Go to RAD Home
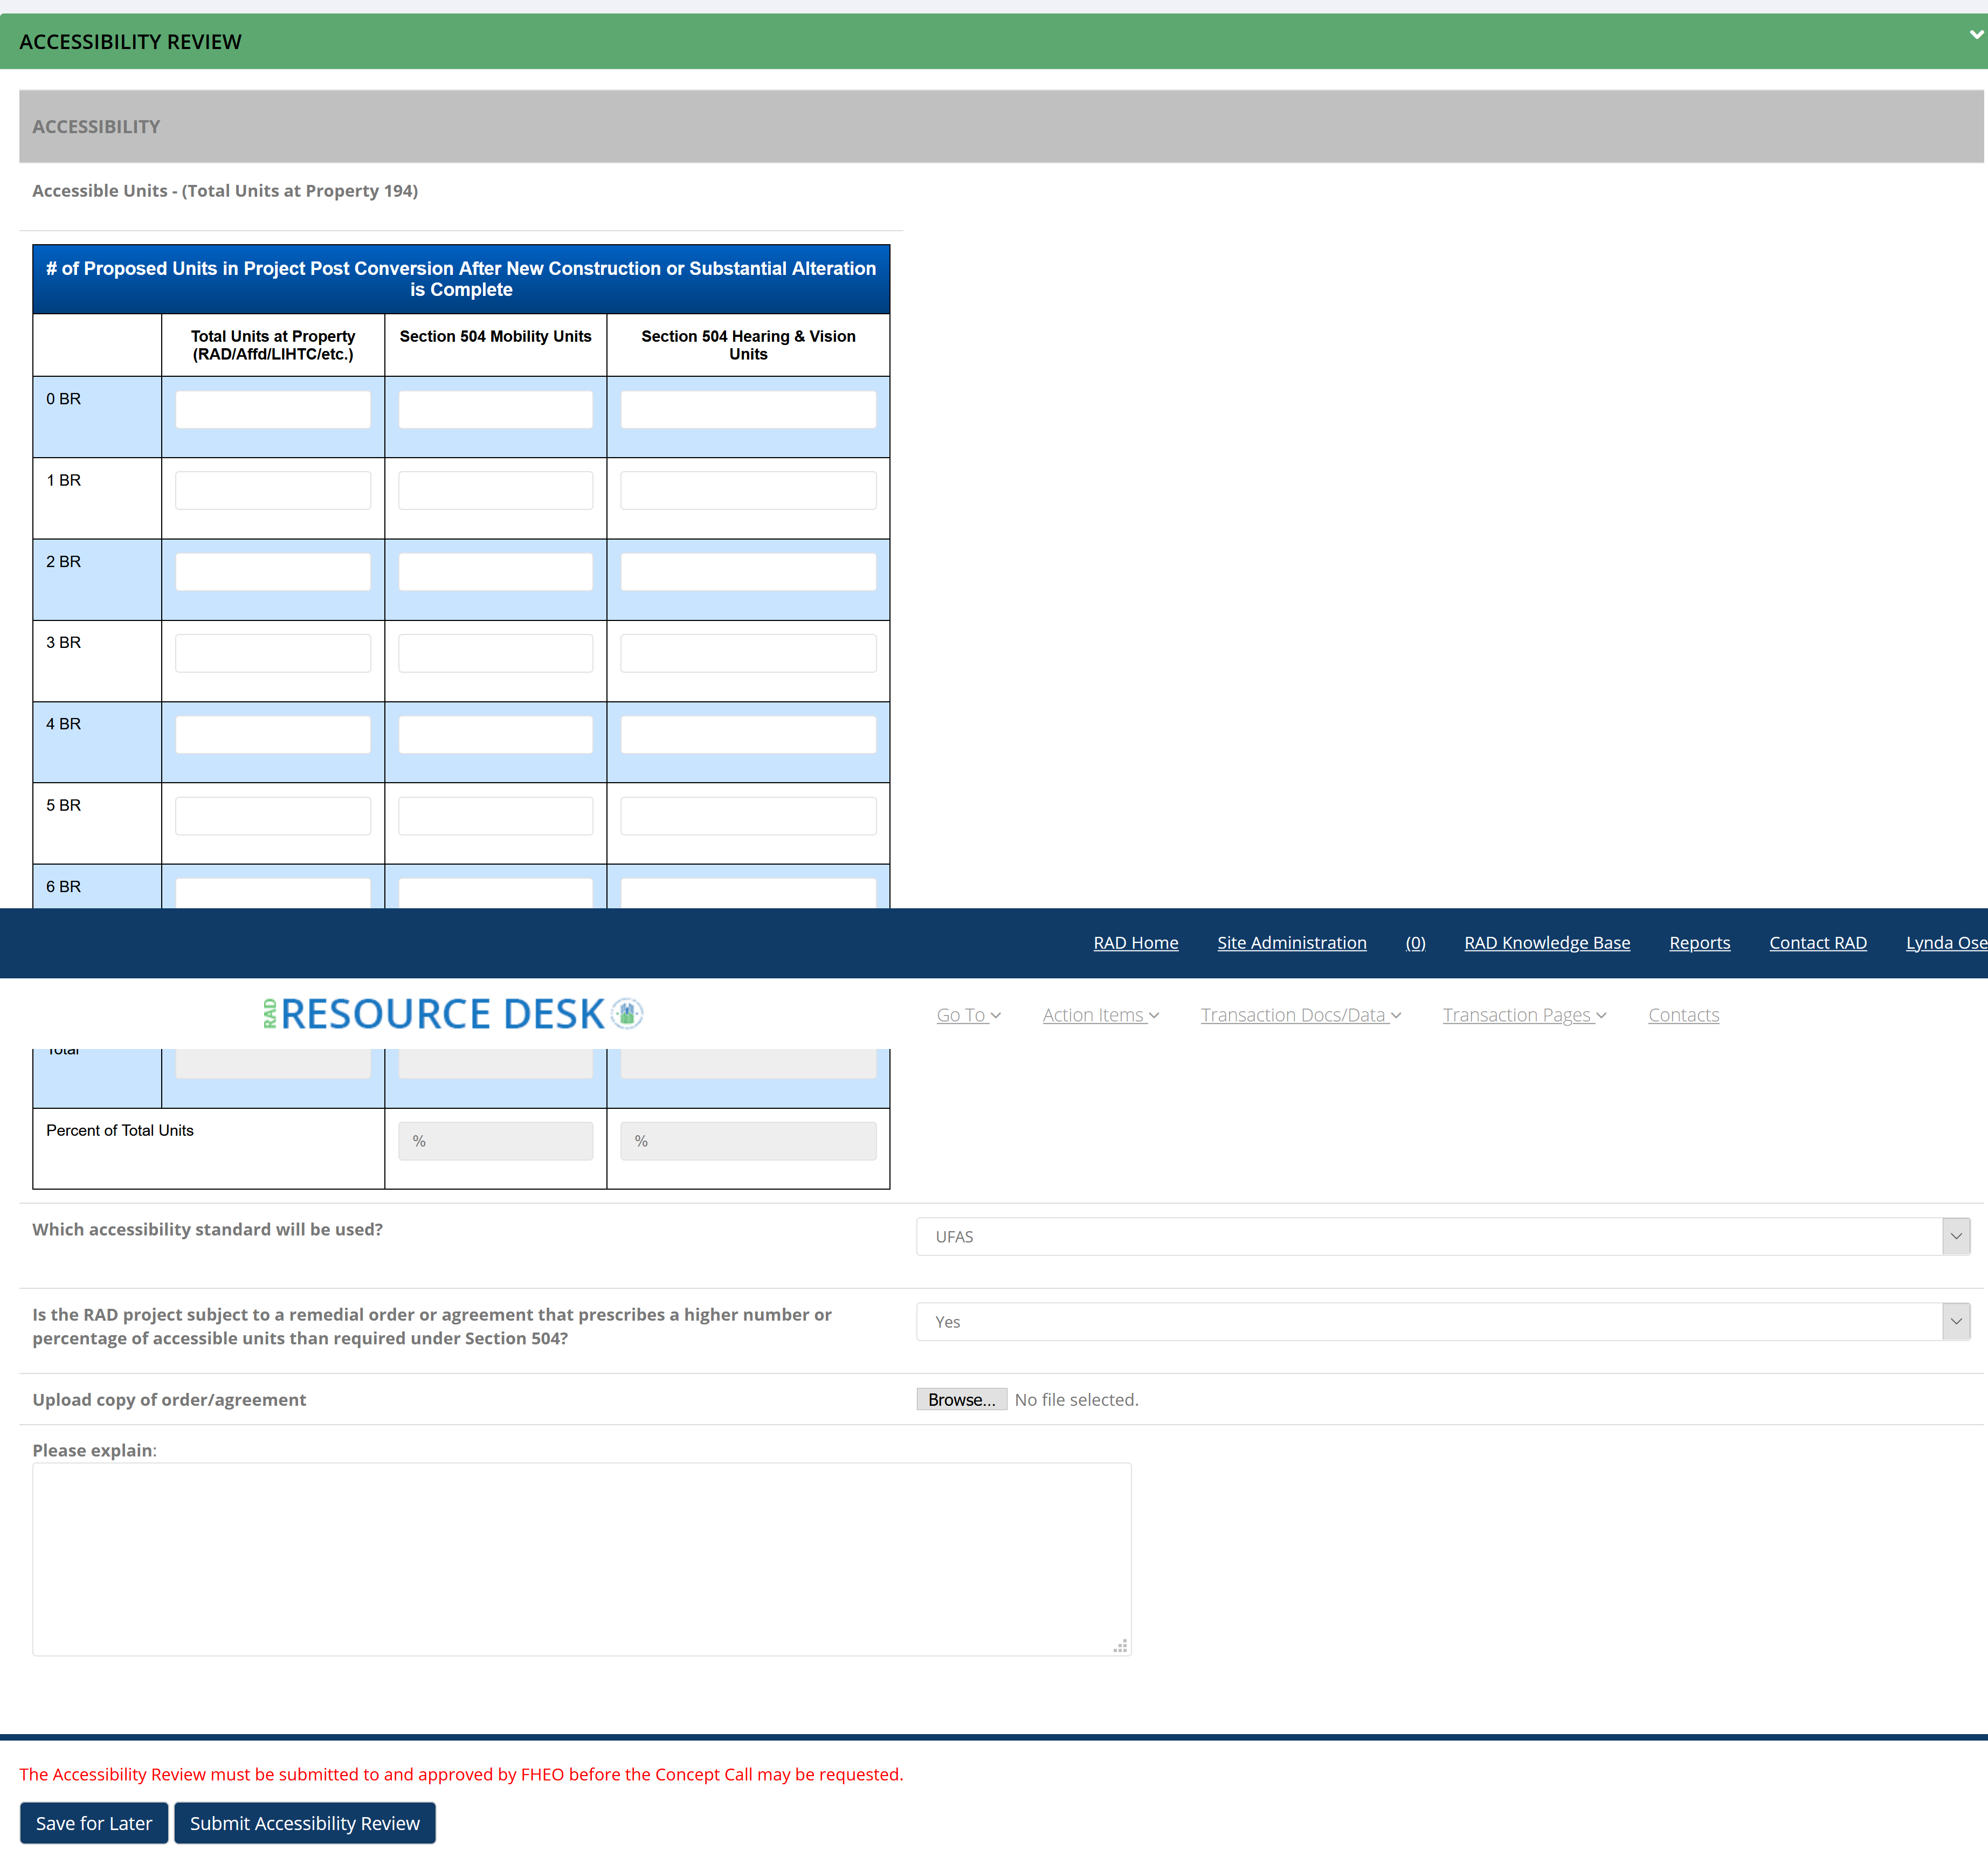The width and height of the screenshot is (1988, 1850). (x=1135, y=943)
